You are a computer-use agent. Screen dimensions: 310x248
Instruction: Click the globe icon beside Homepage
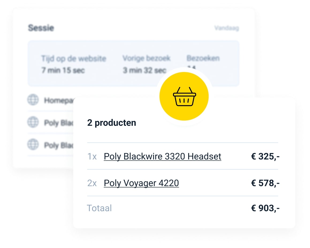33,100
